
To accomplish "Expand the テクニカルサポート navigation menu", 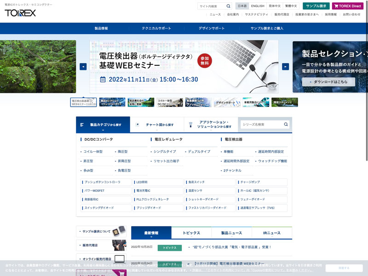I will [x=156, y=29].
